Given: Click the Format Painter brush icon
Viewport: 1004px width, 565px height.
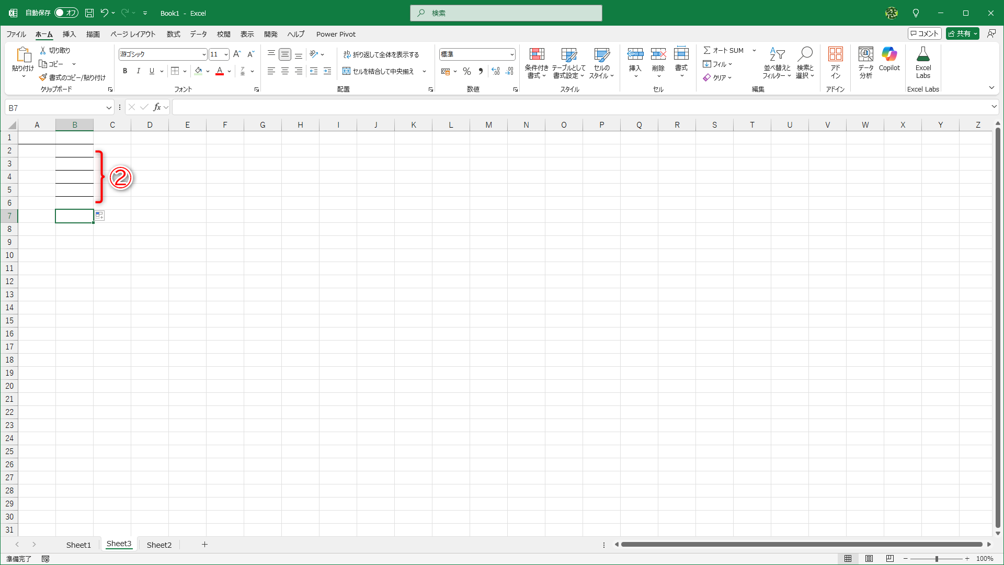Looking at the screenshot, I should coord(43,77).
